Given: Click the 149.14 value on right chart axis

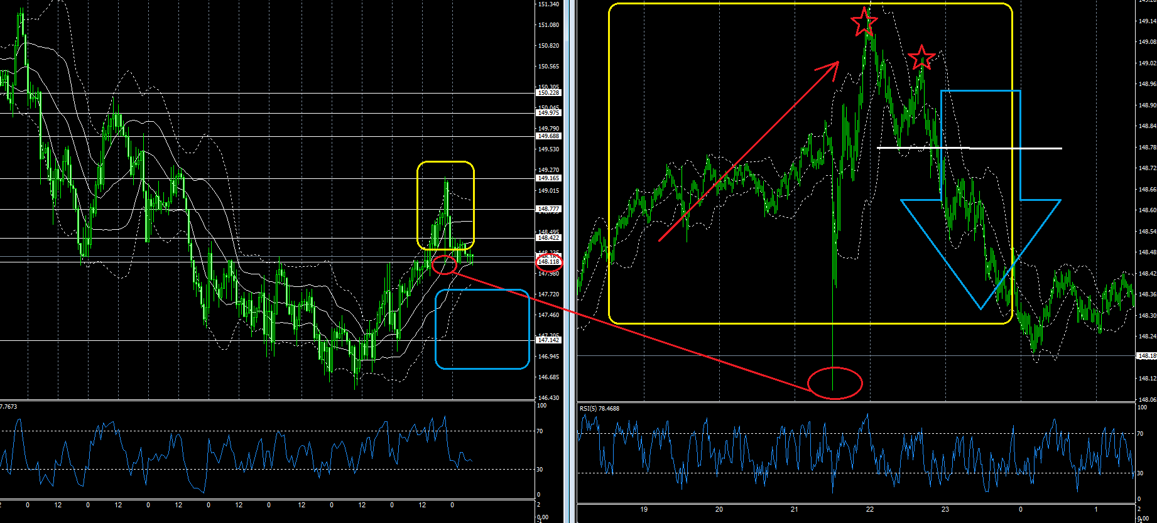Looking at the screenshot, I should (1148, 21).
